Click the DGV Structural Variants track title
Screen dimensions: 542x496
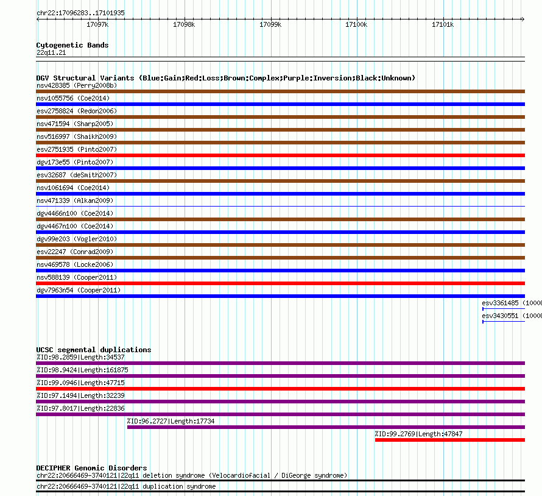226,78
